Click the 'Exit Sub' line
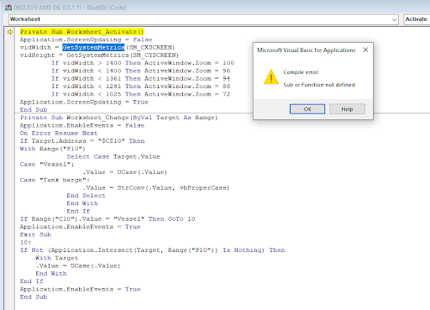 click(x=35, y=234)
